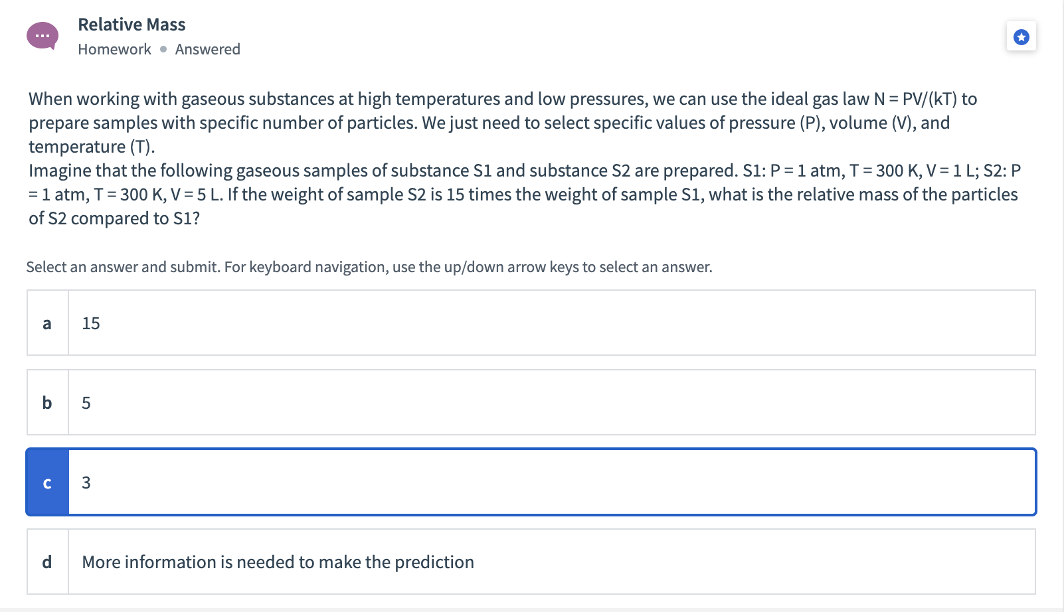Click the blue star bookmark icon
The height and width of the screenshot is (612, 1064).
pyautogui.click(x=1021, y=37)
